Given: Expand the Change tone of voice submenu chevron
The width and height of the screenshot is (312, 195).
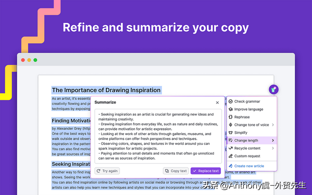Looking at the screenshot, I should [273, 125].
